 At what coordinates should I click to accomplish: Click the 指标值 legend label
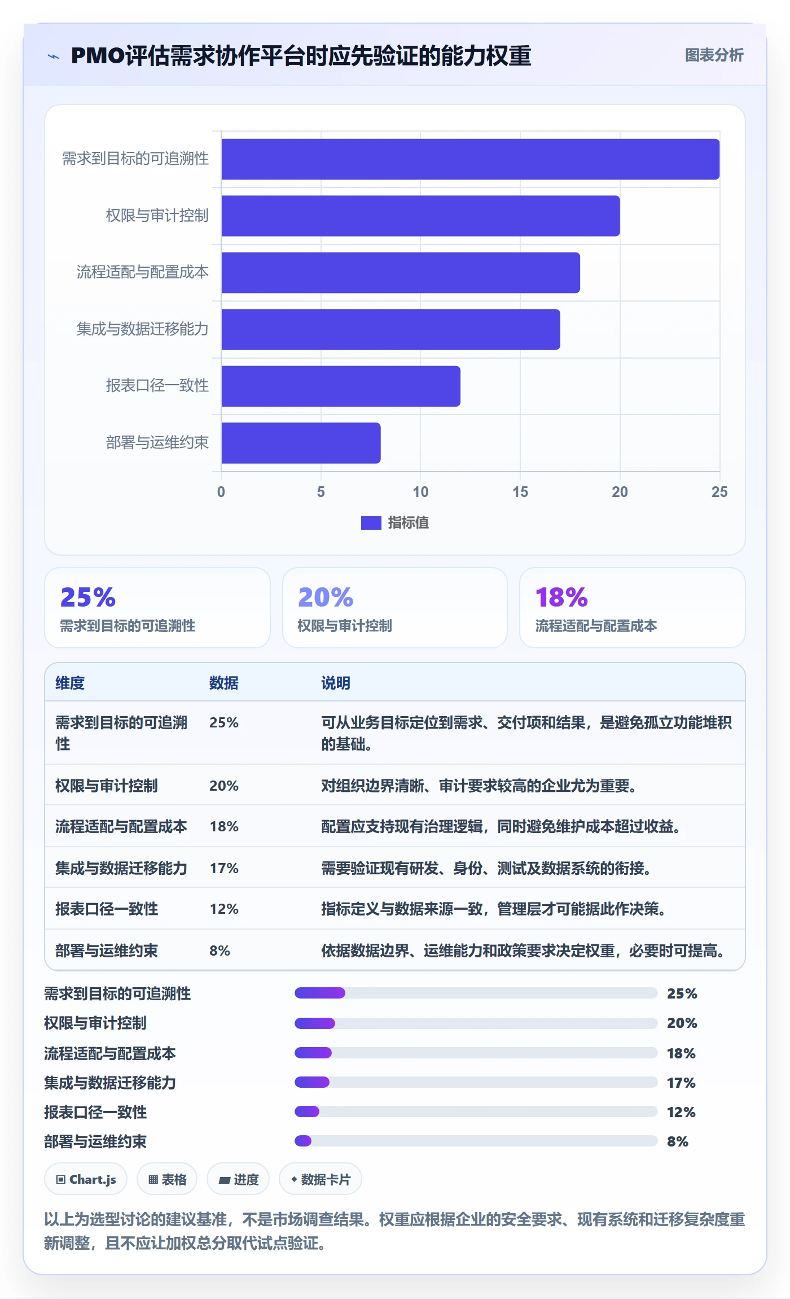[x=408, y=523]
